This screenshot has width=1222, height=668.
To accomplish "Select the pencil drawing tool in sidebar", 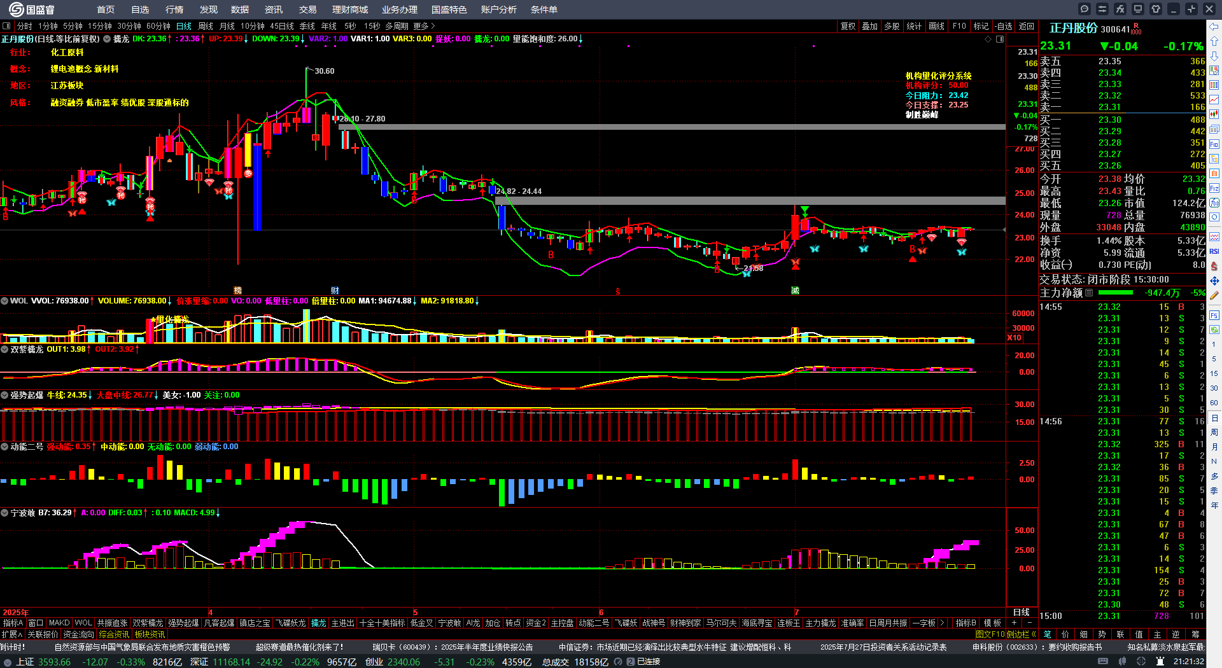I will tap(1214, 295).
